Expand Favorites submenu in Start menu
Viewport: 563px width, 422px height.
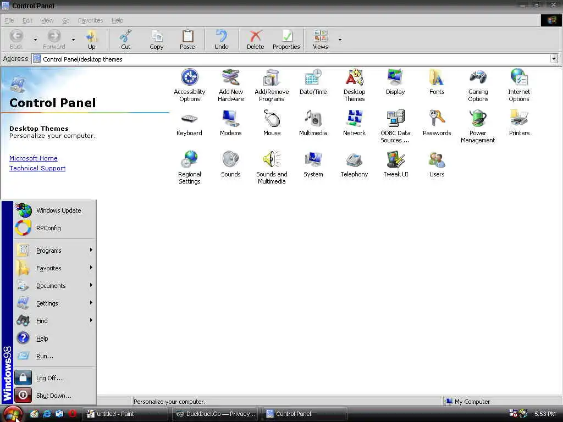tap(55, 268)
